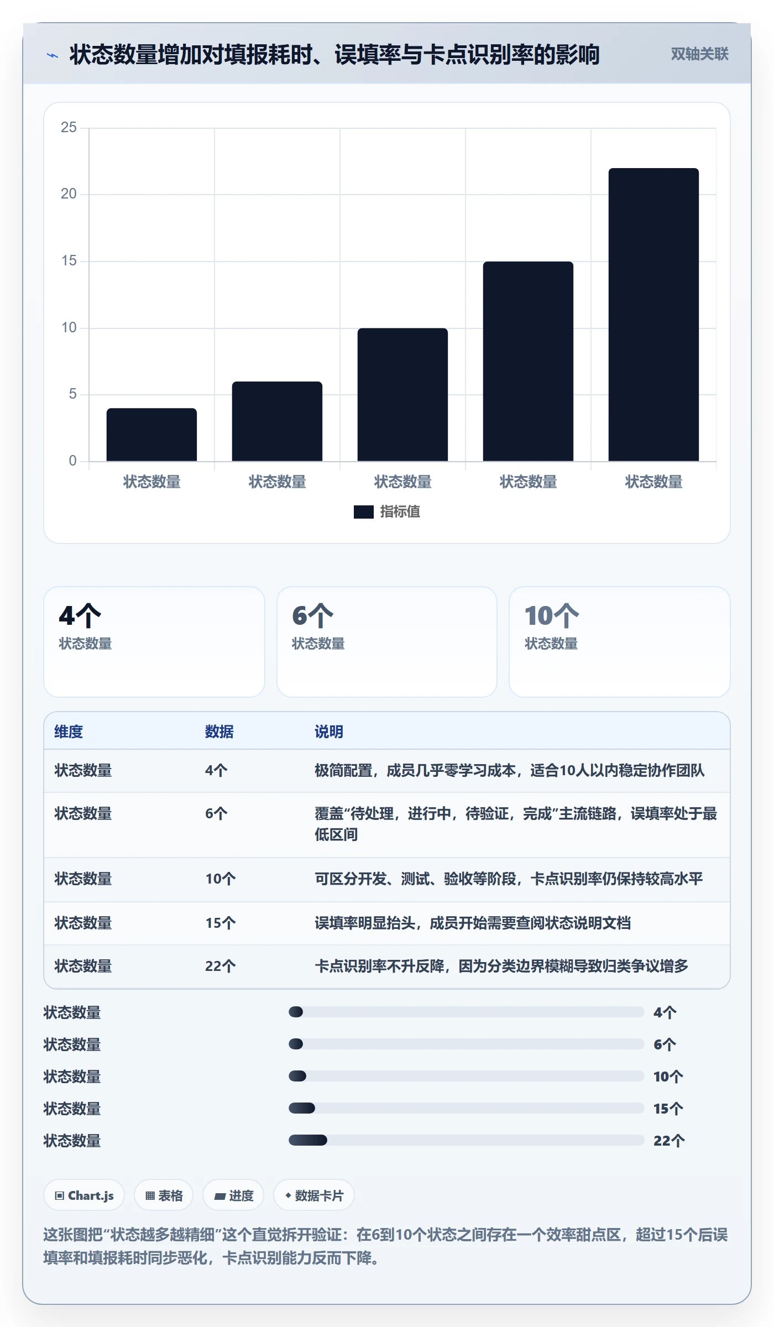
Task: Click the 双轴关联 badge in header
Action: (699, 54)
